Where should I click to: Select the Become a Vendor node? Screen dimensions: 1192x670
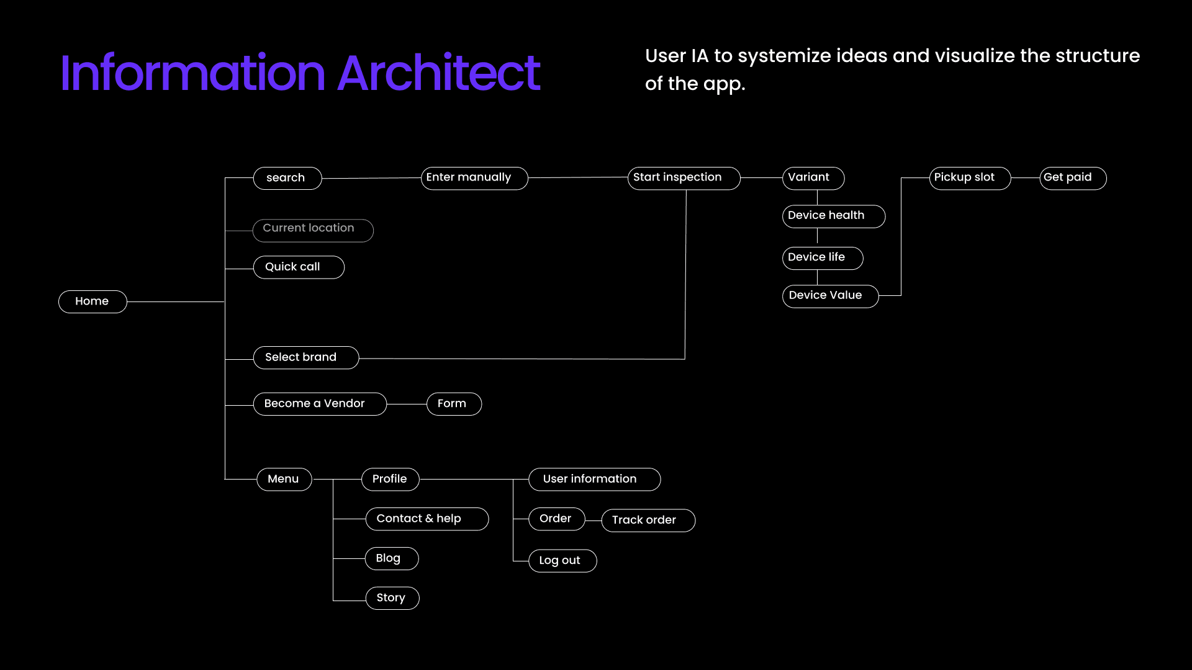319,404
